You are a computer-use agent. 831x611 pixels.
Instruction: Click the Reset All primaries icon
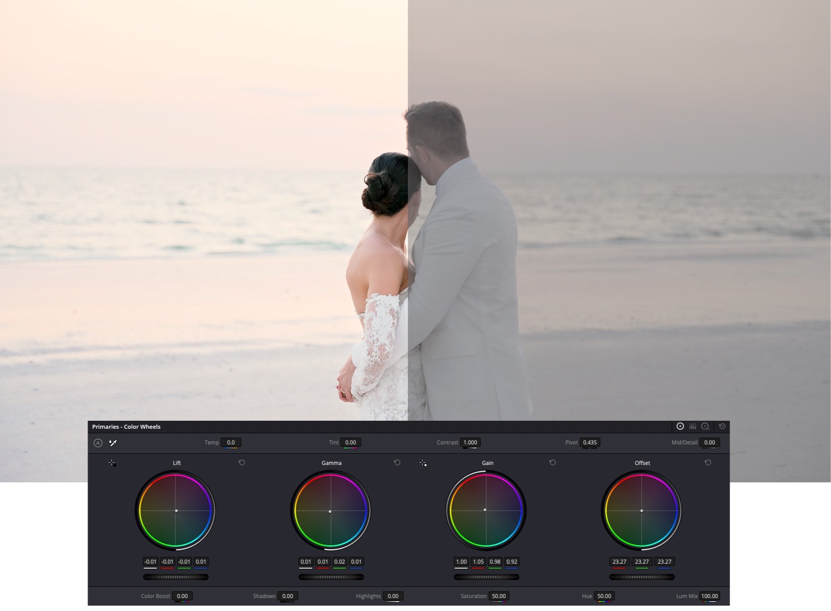722,427
